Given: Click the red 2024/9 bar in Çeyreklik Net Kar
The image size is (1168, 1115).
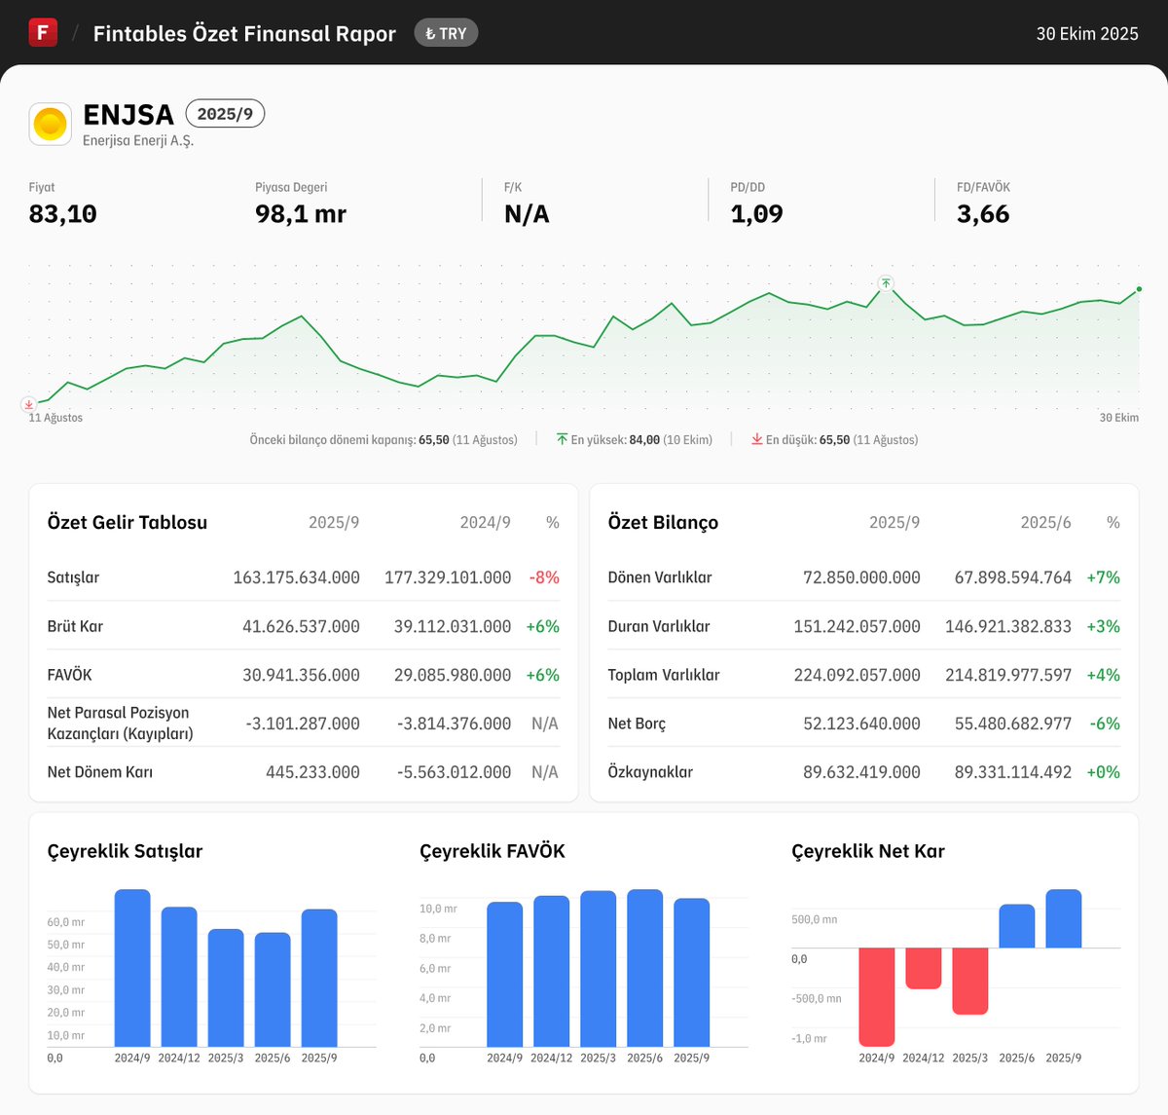Looking at the screenshot, I should 877,996.
